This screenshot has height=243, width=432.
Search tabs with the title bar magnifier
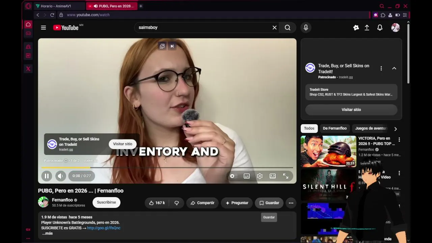(x=382, y=6)
